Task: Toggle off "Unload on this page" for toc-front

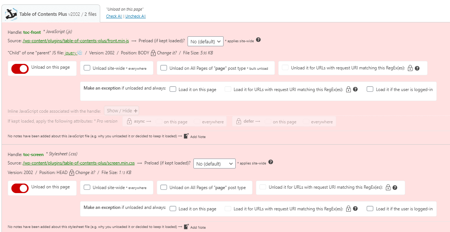Action: point(20,69)
